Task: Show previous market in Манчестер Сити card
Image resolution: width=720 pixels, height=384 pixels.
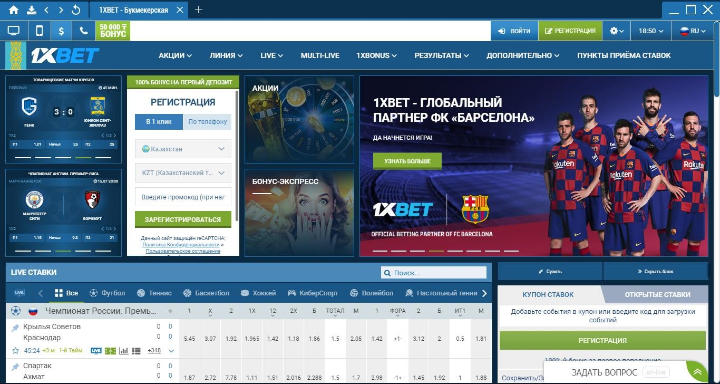Action: click(x=103, y=229)
